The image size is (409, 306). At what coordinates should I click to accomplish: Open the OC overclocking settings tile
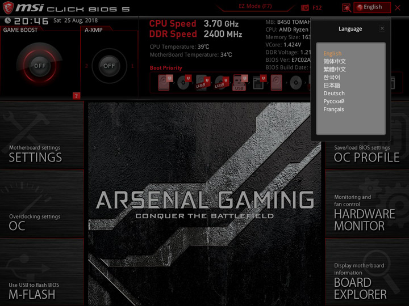41,204
